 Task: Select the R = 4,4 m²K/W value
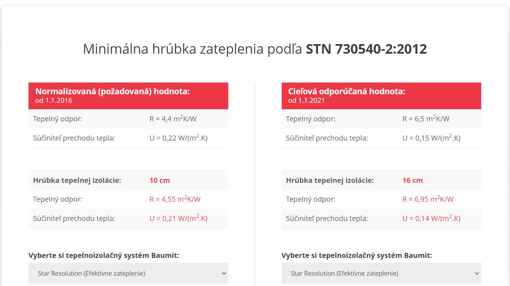pyautogui.click(x=173, y=119)
